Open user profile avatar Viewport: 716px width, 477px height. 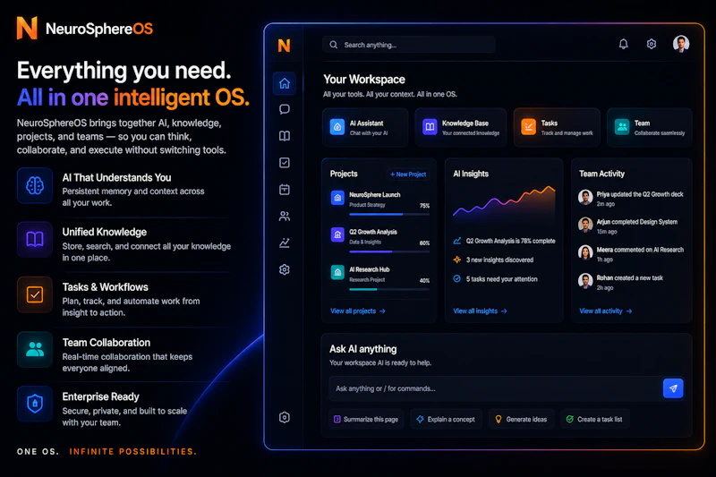681,44
